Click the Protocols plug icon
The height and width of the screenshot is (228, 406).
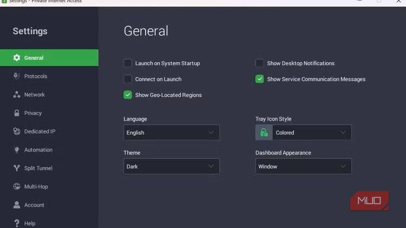(x=17, y=76)
